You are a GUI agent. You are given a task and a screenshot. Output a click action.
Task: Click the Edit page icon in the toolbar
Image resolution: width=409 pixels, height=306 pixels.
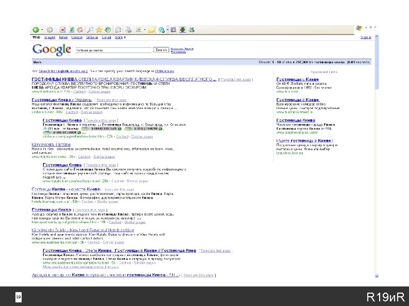click(139, 30)
